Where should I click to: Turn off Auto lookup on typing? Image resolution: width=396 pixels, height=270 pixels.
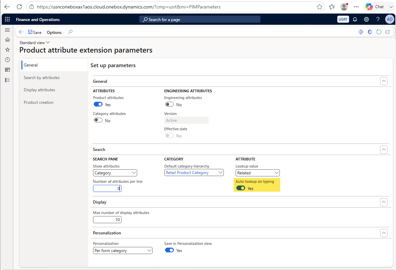pos(240,188)
